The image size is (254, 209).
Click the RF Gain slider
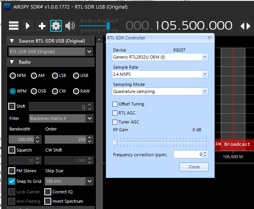coord(160,142)
